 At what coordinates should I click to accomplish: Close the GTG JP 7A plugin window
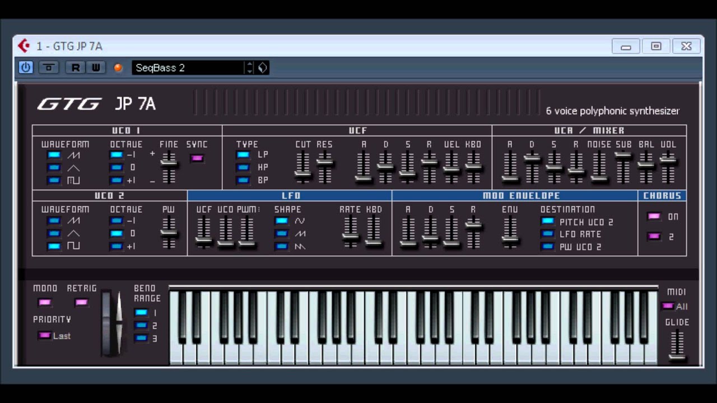pos(686,46)
